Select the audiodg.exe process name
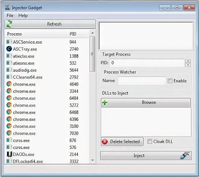 click(25, 70)
